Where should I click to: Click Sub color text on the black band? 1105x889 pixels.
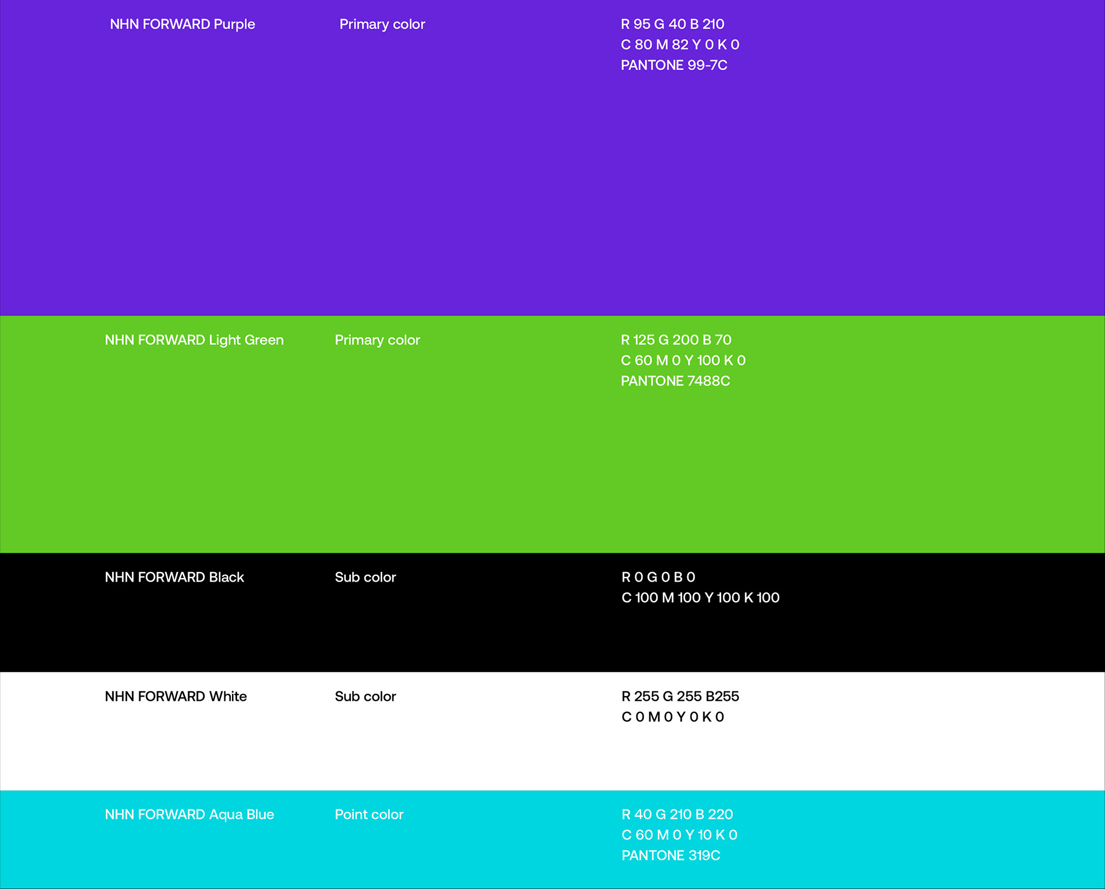365,577
